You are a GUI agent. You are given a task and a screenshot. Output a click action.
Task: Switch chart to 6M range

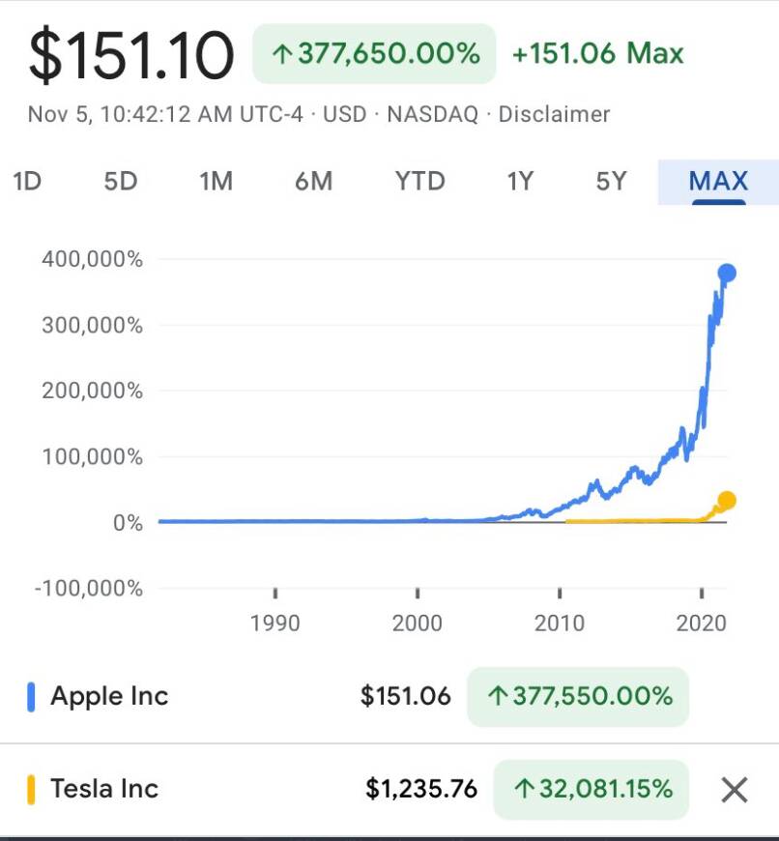[x=313, y=181]
